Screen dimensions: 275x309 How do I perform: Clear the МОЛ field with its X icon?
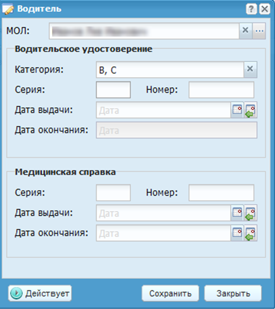[245, 31]
